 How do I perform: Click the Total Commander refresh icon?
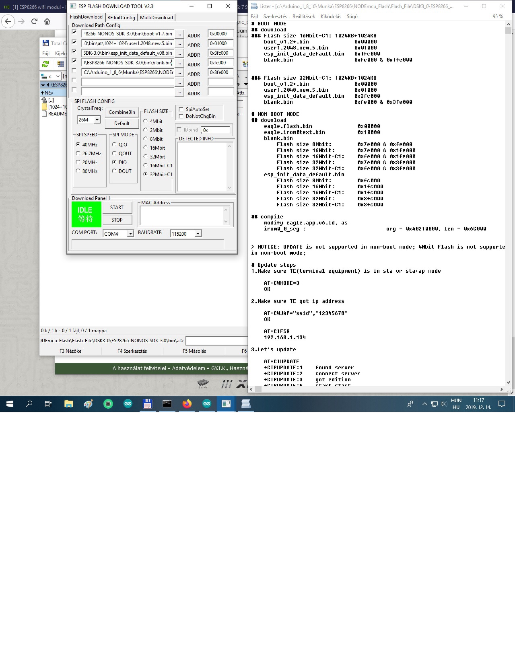(45, 64)
